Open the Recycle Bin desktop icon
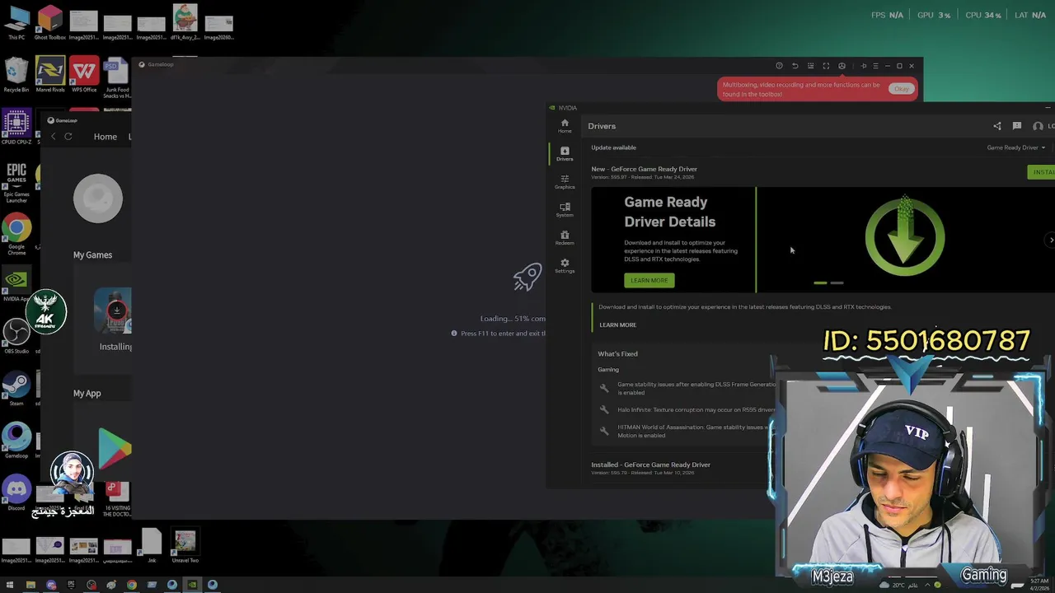1055x593 pixels. coord(16,75)
